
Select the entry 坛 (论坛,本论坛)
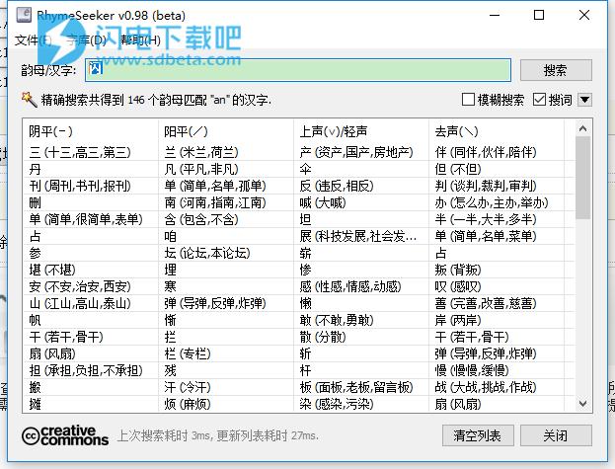(207, 254)
